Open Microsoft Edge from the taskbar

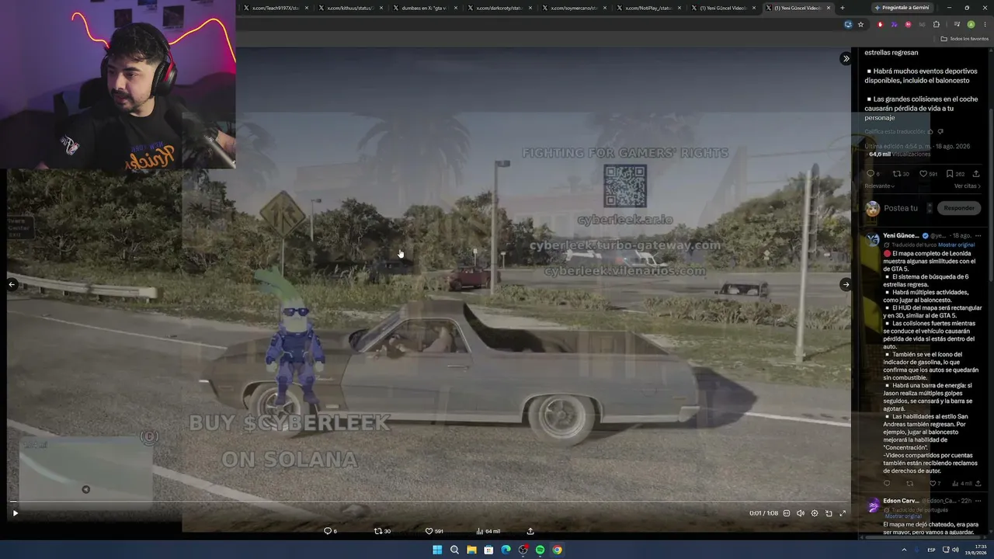coord(506,550)
